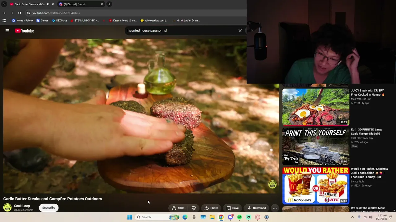This screenshot has width=396, height=222.
Task: Click the Cook Loop watermark in the video
Action: pos(272,184)
